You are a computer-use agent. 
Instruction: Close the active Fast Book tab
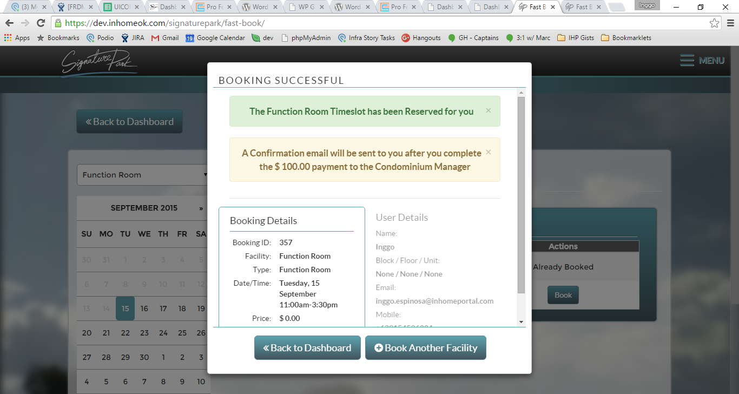[x=552, y=7]
